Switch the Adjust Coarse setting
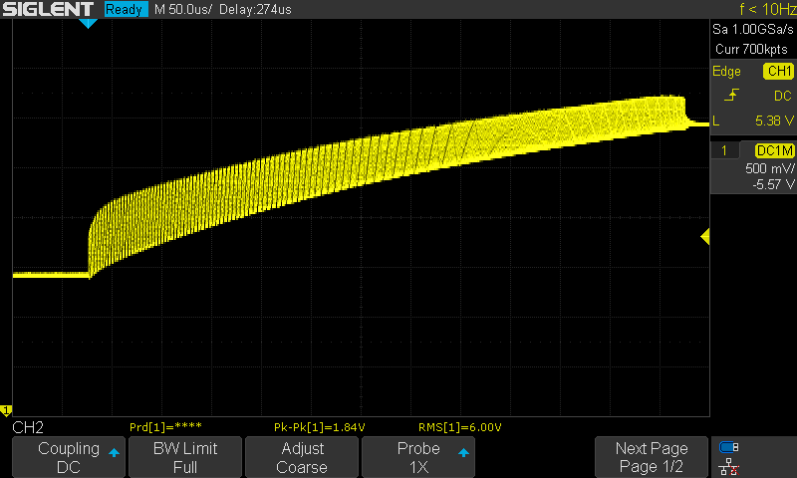This screenshot has width=797, height=478. click(x=302, y=457)
